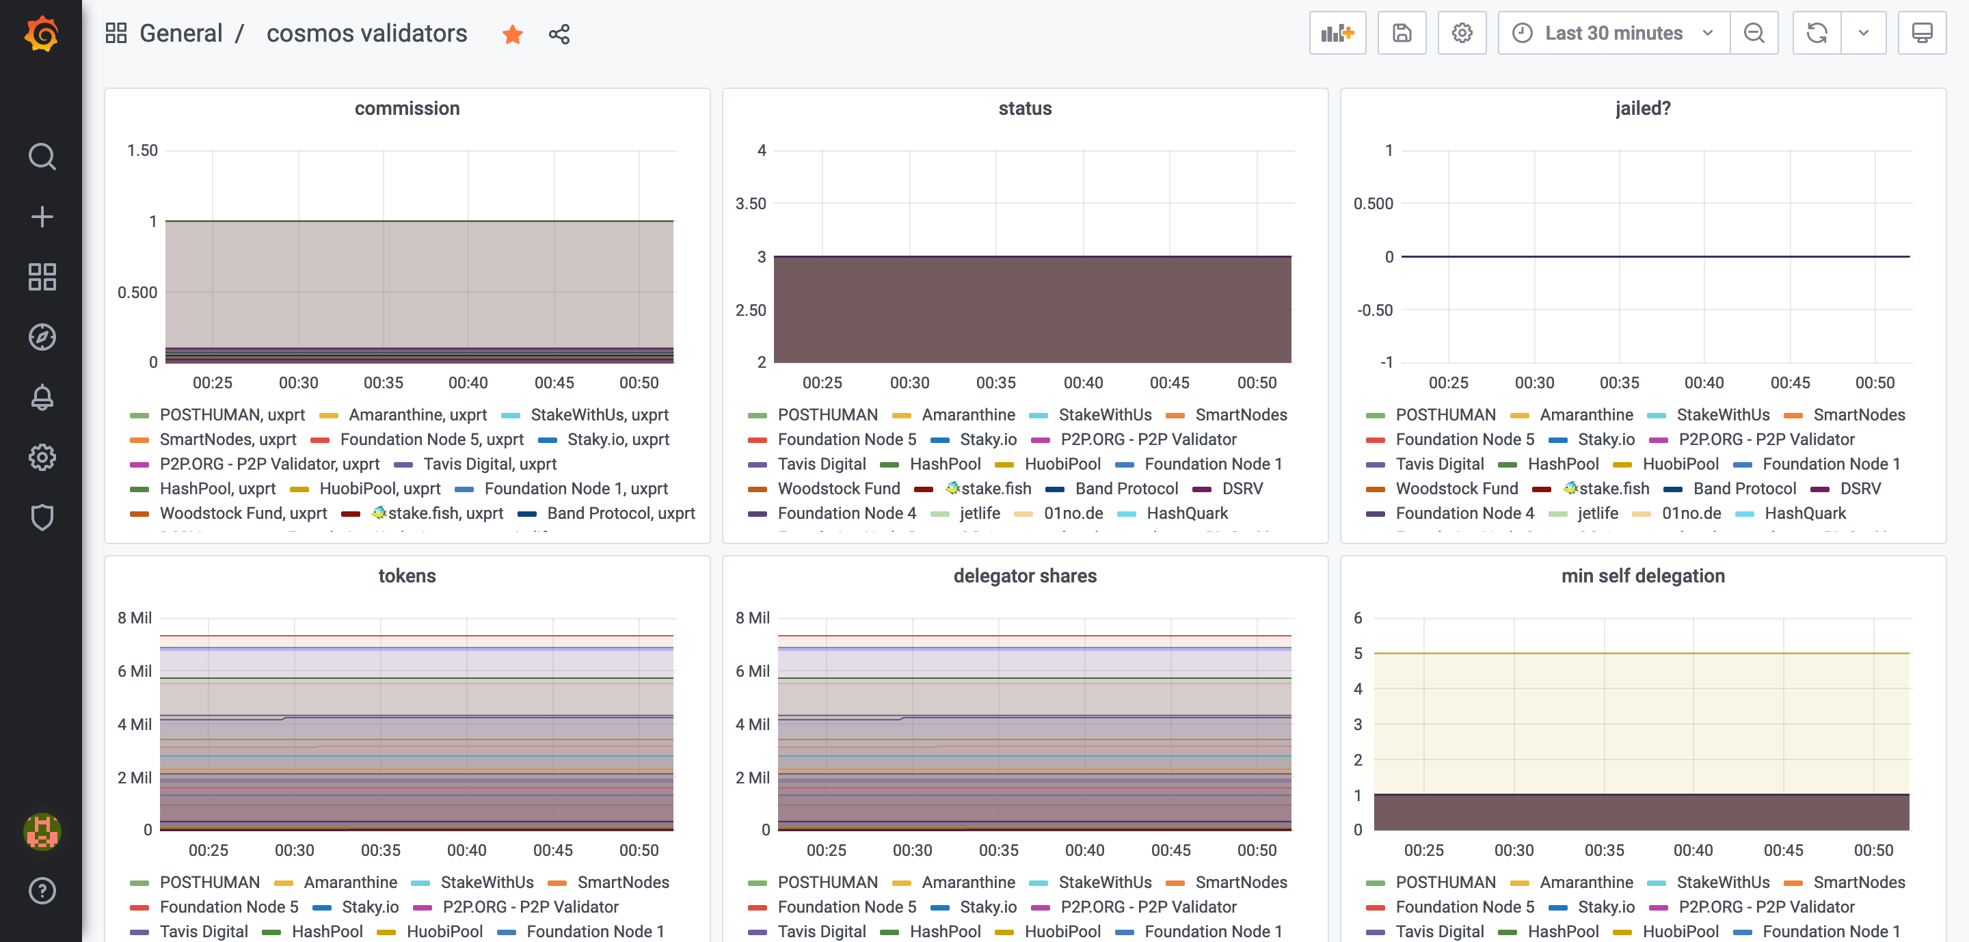The width and height of the screenshot is (1969, 942).
Task: Open the Last 30 minutes time picker
Action: coord(1613,33)
